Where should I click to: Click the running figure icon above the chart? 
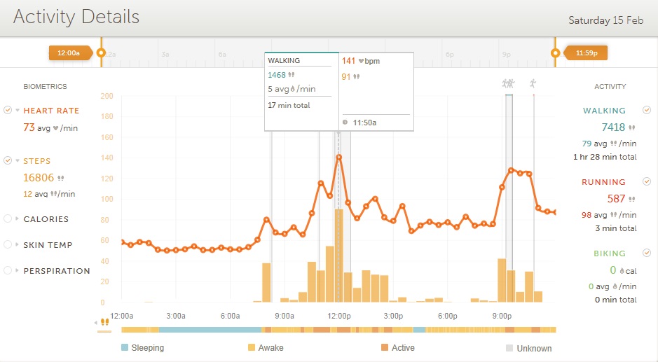[x=533, y=83]
